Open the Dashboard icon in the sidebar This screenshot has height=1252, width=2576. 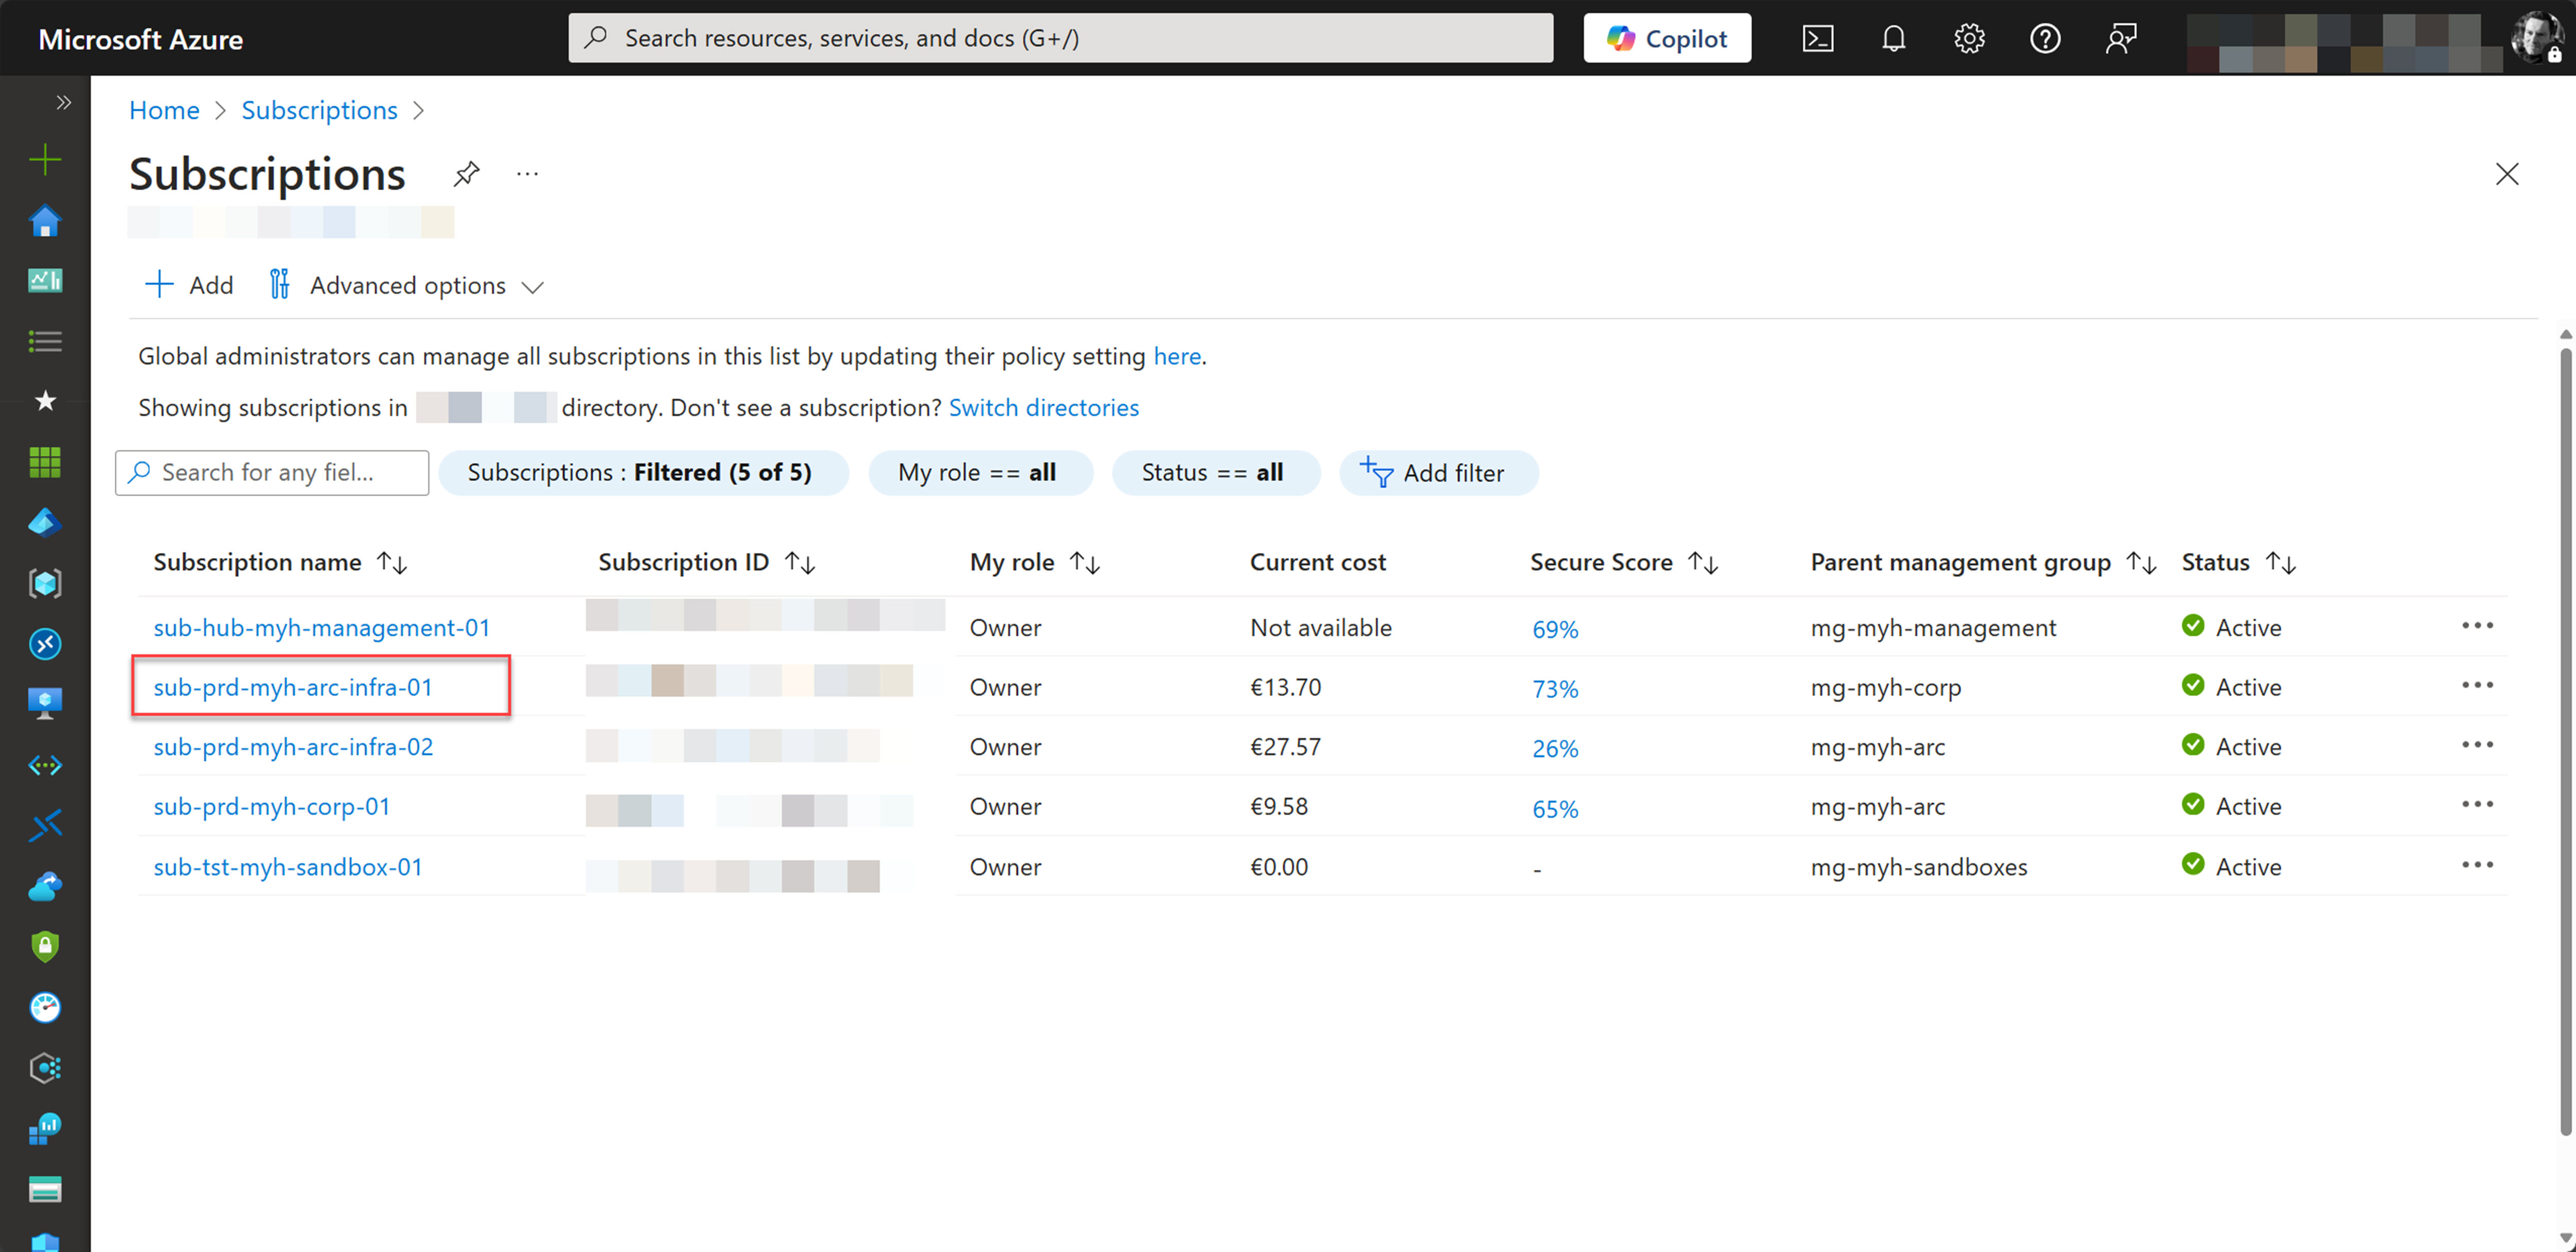click(x=44, y=280)
